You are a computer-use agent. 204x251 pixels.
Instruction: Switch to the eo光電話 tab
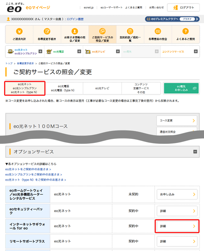[x=64, y=89]
